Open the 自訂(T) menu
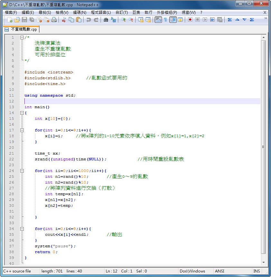Viewport: 271px width, 277px height. [122, 13]
